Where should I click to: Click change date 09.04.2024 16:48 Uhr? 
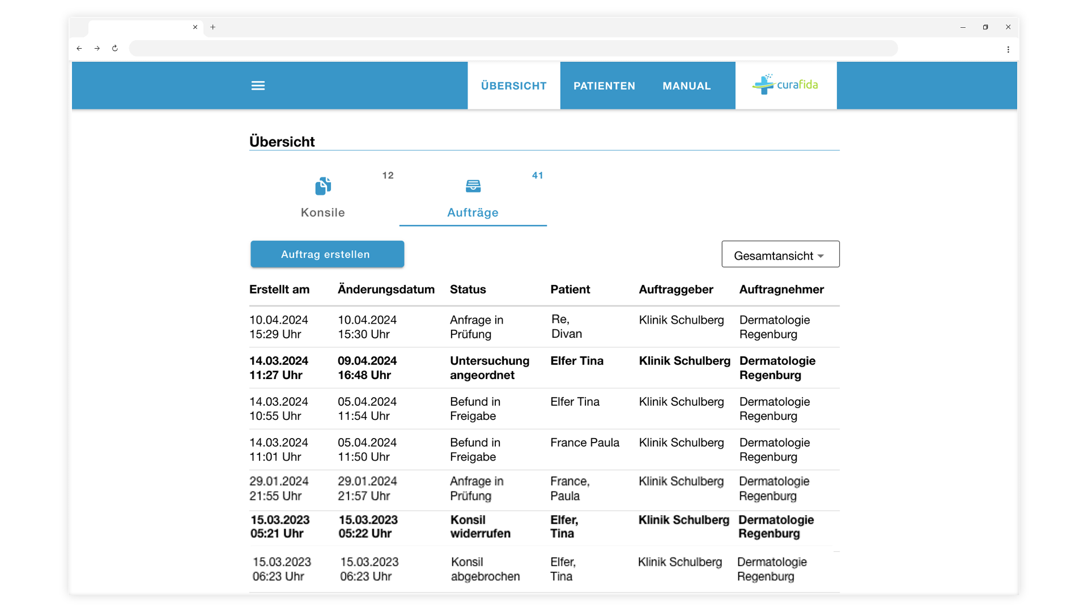(x=367, y=368)
